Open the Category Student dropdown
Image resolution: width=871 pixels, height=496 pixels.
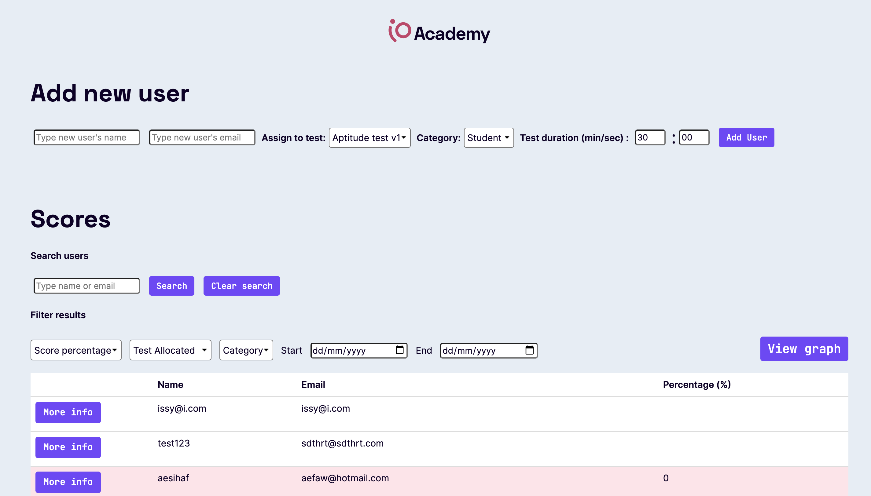tap(488, 138)
